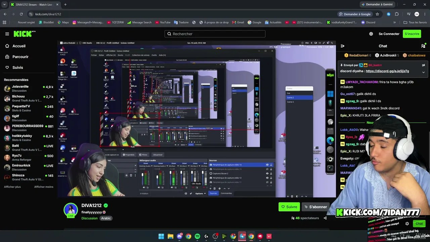This screenshot has height=242, width=430.
Task: Open the Gmail bookmark
Action: (238, 23)
